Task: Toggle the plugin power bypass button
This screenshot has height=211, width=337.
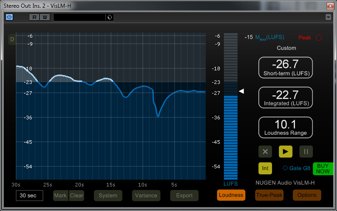Action: (x=9, y=17)
